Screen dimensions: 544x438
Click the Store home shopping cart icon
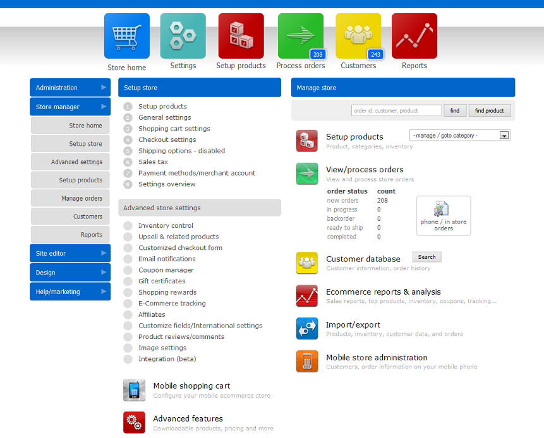click(x=126, y=36)
